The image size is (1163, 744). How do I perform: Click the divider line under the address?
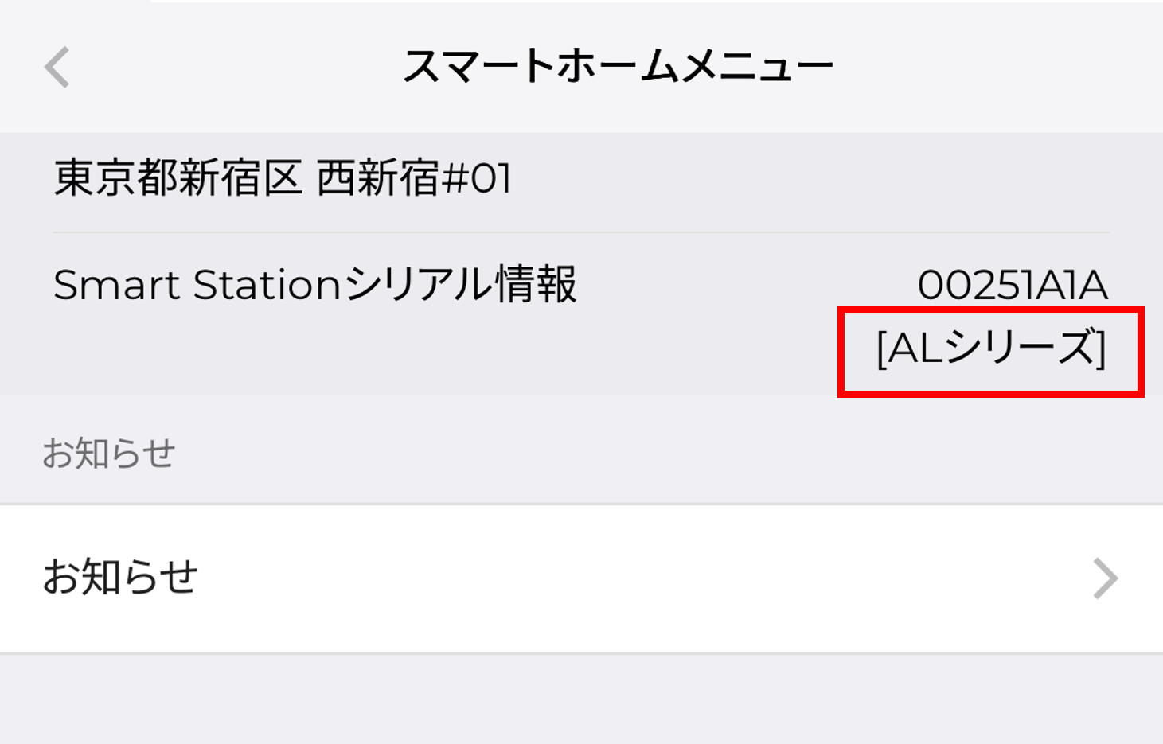(x=581, y=232)
